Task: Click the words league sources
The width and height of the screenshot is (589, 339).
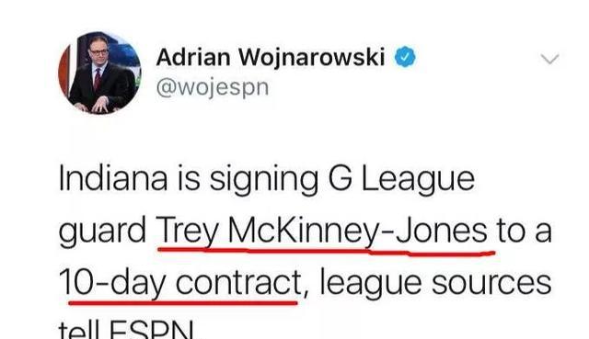Action: [435, 283]
